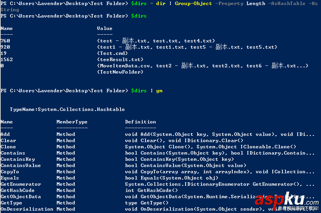Click the Group-Object cmdlet in the first command
The width and height of the screenshot is (321, 213).
click(x=193, y=4)
